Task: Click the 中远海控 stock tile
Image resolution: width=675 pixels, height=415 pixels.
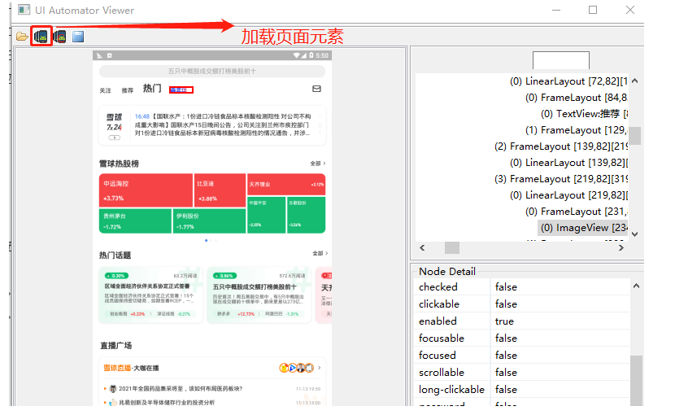Action: (x=146, y=190)
